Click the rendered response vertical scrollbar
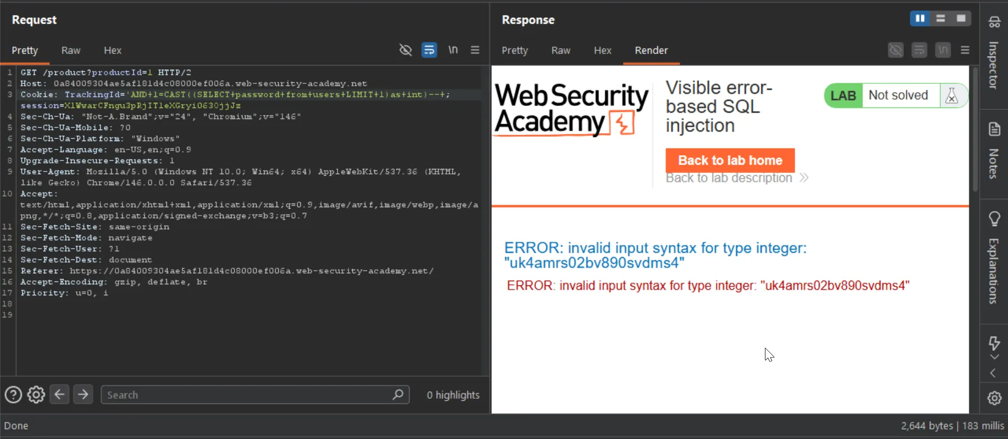Viewport: 1008px width, 439px height. pyautogui.click(x=975, y=129)
